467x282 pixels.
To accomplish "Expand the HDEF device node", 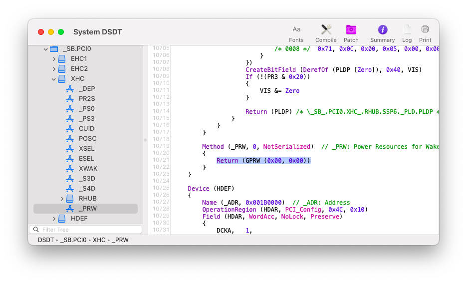I will click(54, 219).
